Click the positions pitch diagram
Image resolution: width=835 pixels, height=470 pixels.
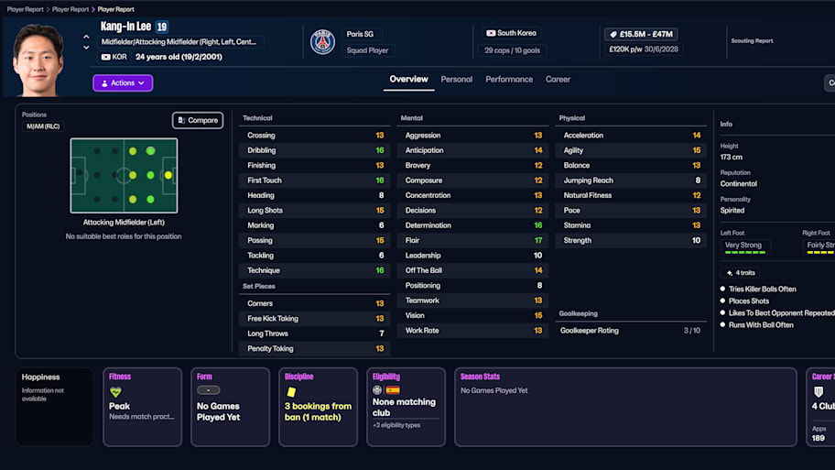pos(124,175)
